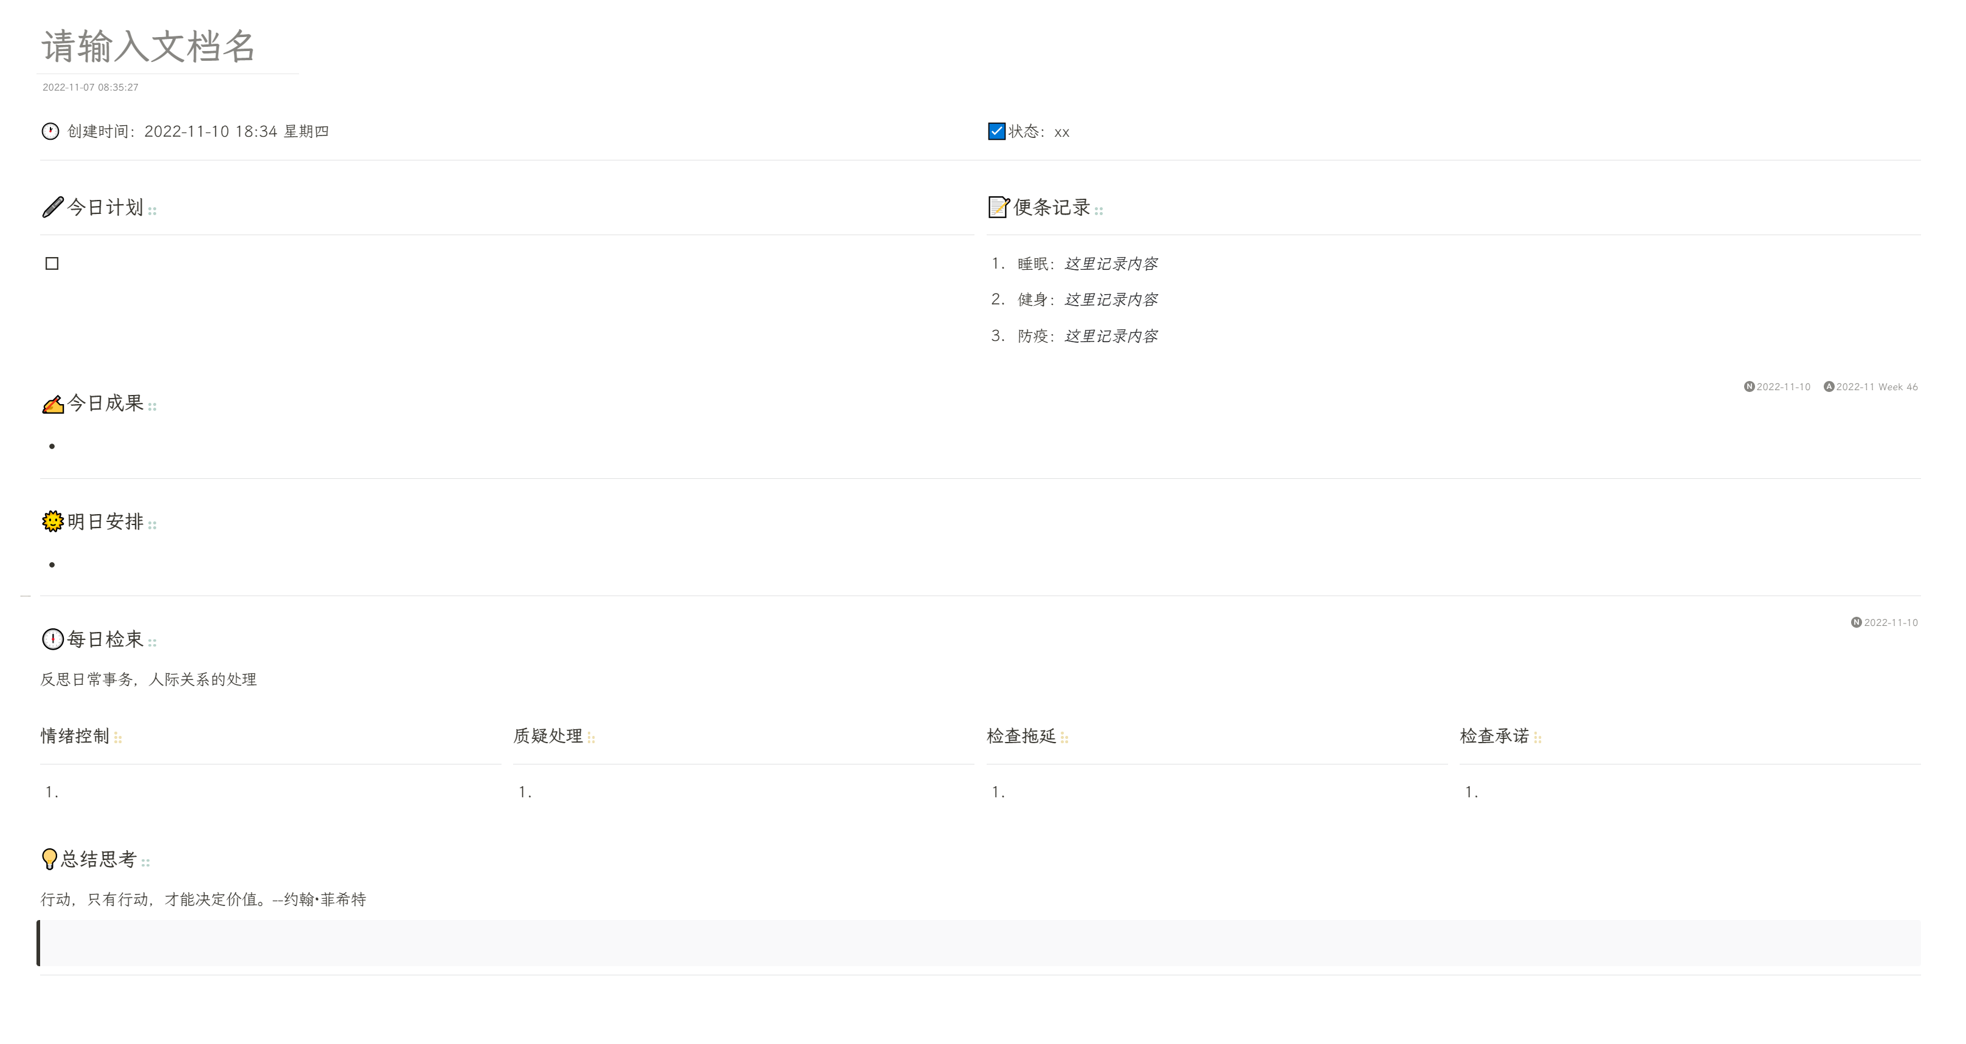Toggle the blue 状态 checkbox

pyautogui.click(x=997, y=131)
